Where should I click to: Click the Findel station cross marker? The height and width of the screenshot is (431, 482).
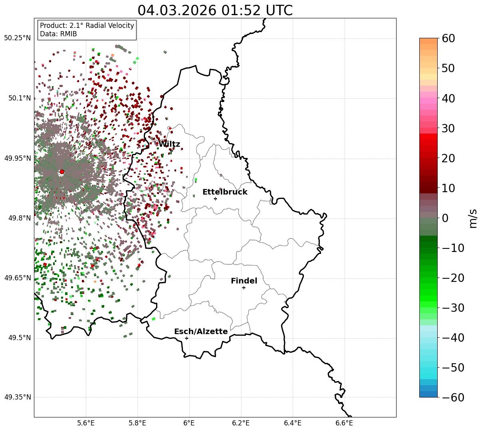pyautogui.click(x=244, y=287)
